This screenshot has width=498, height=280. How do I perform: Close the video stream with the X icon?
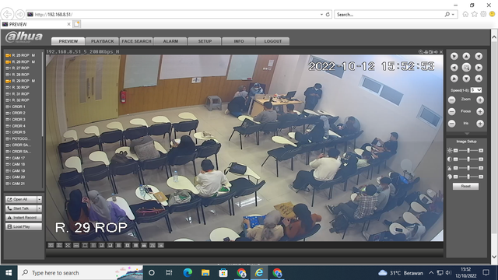coord(441,52)
